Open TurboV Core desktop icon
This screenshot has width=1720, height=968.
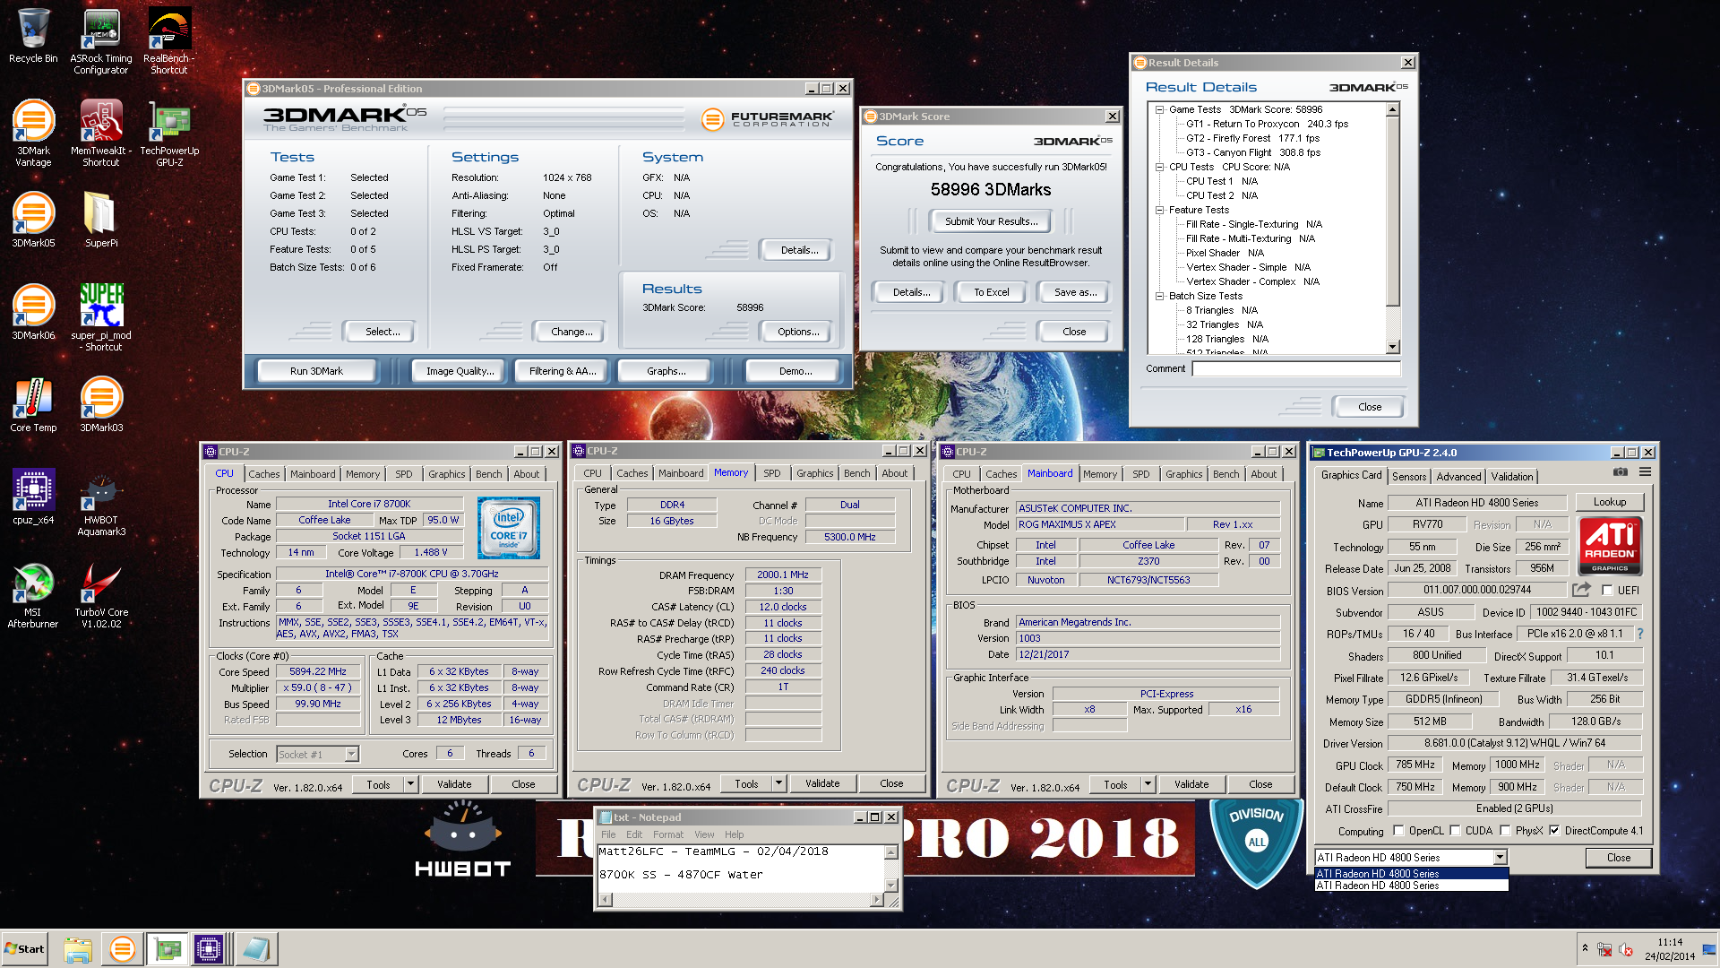click(101, 595)
